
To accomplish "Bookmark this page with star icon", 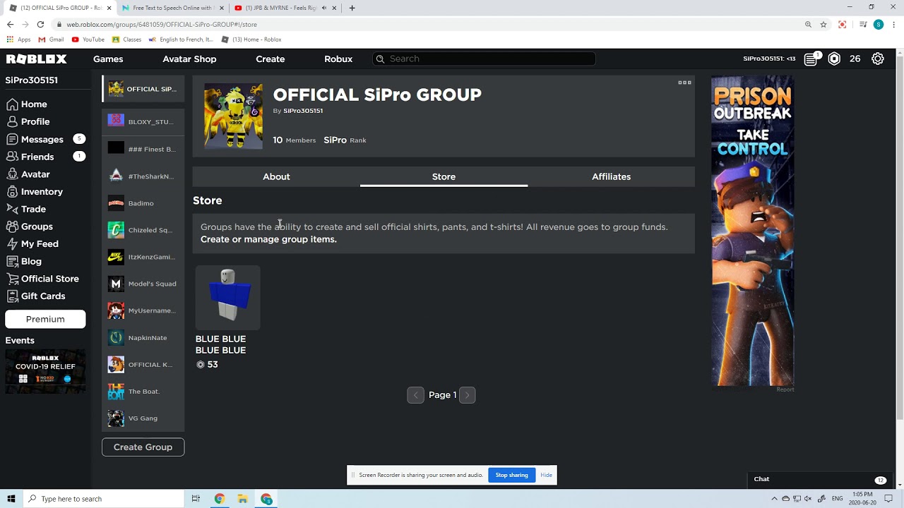I will pyautogui.click(x=823, y=24).
